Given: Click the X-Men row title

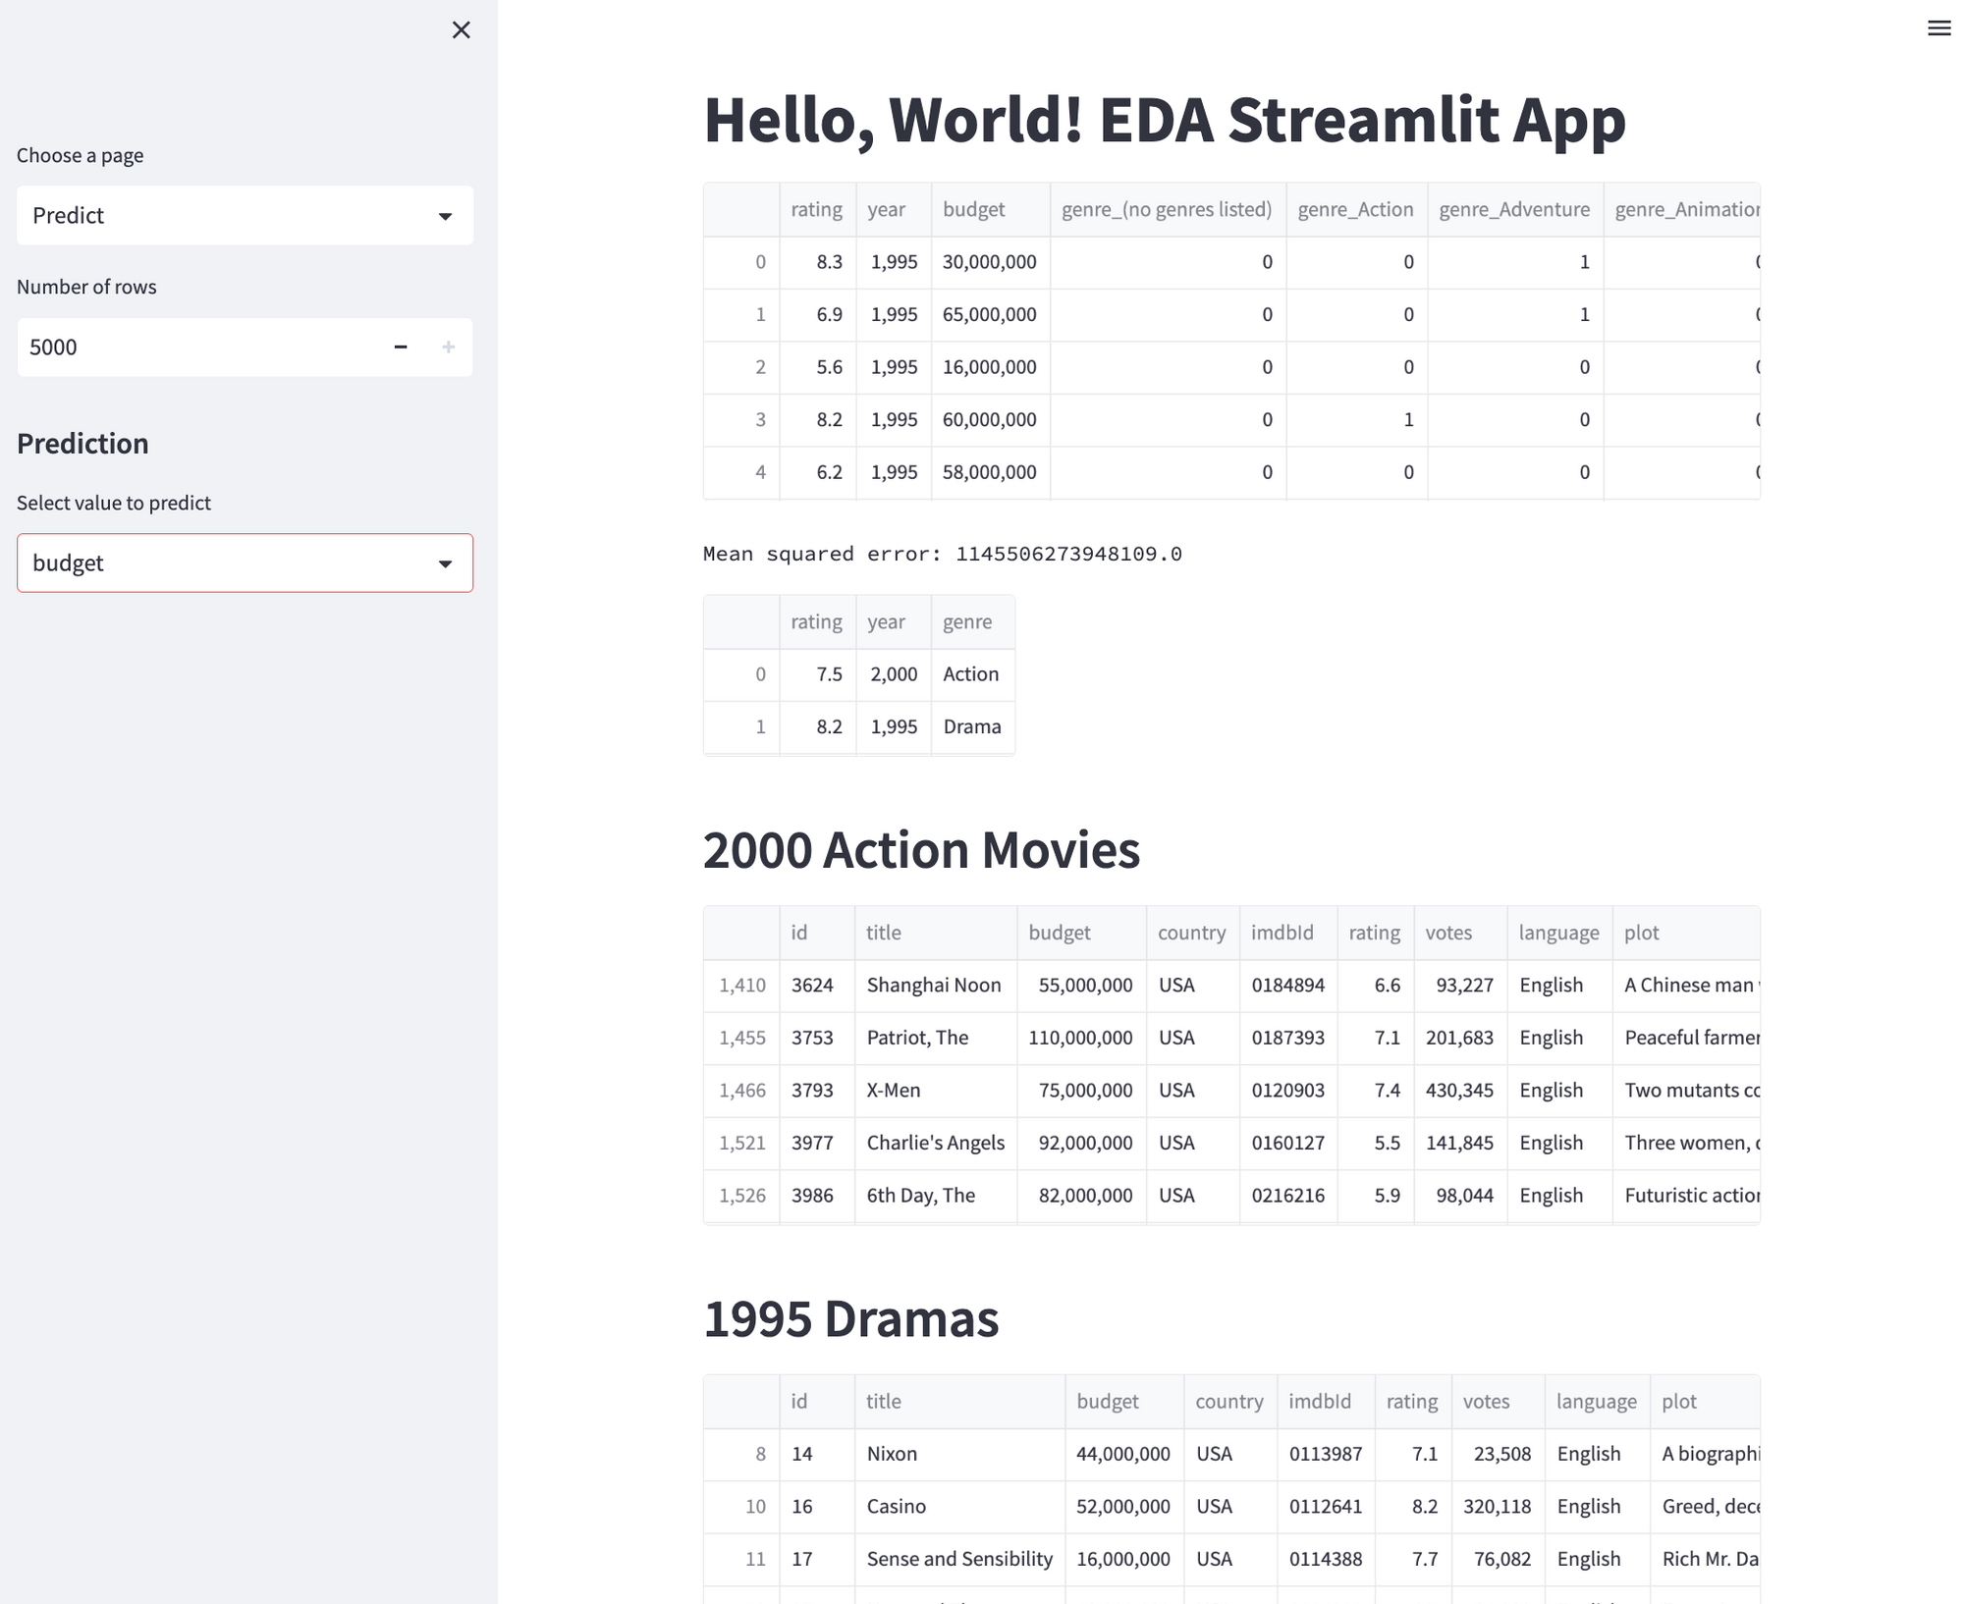Looking at the screenshot, I should click(x=893, y=1090).
